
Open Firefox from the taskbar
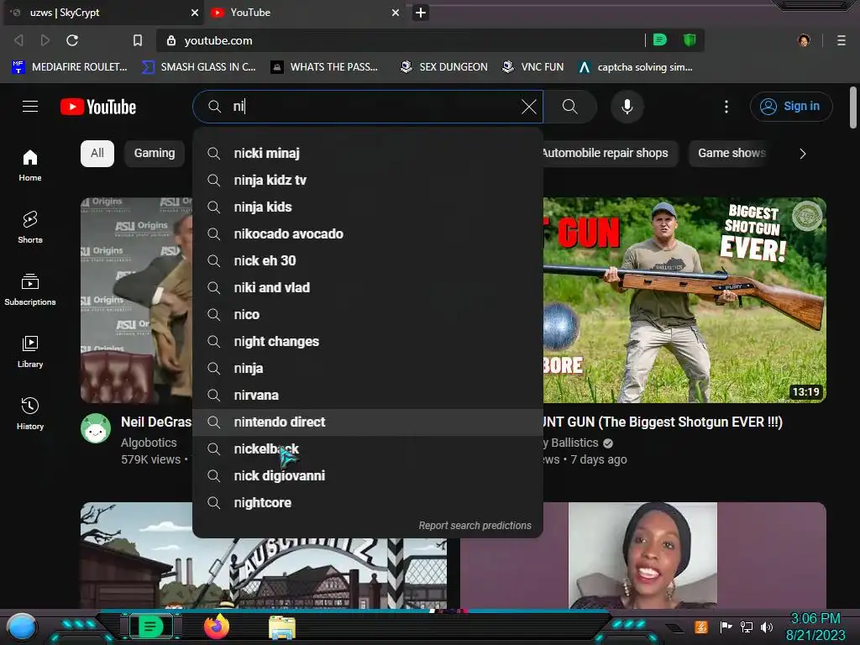click(217, 627)
